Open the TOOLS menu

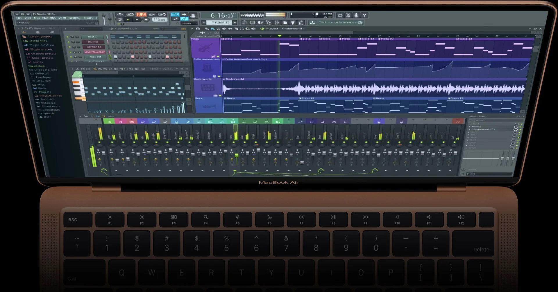point(89,18)
